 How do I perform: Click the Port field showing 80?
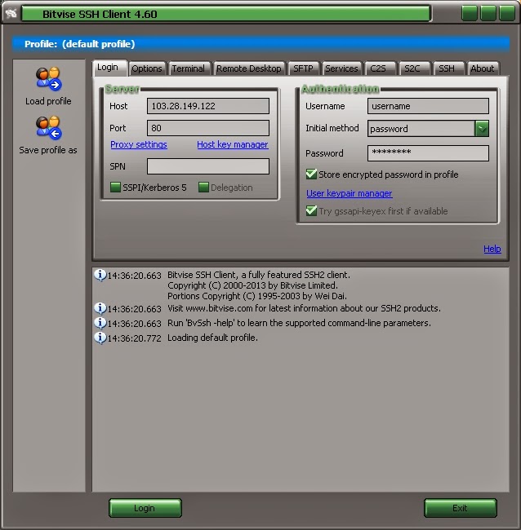coord(208,128)
